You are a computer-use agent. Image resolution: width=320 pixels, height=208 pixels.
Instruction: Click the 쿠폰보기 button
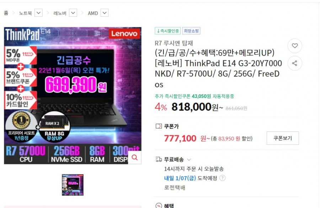point(283,138)
